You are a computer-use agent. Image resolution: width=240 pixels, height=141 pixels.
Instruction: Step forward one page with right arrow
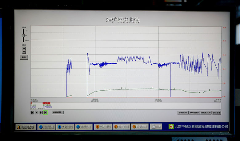point(41,112)
